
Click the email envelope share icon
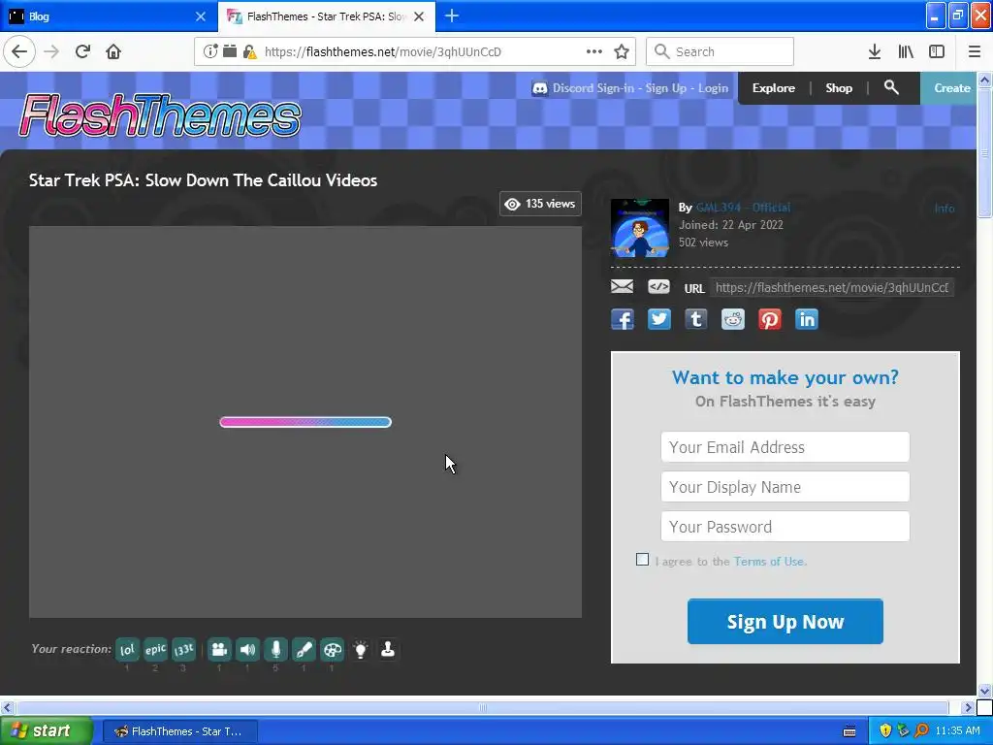coord(622,287)
